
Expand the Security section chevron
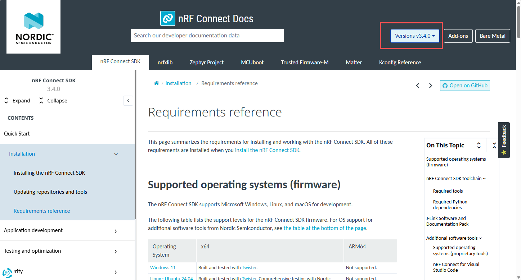click(x=116, y=272)
